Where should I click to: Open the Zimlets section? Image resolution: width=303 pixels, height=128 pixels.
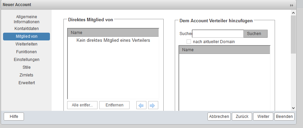[x=26, y=75]
